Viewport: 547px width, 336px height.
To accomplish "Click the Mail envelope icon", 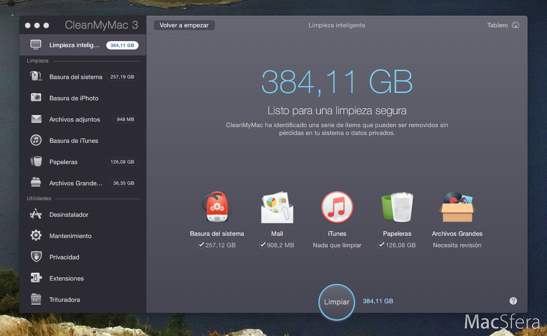I will pyautogui.click(x=277, y=208).
